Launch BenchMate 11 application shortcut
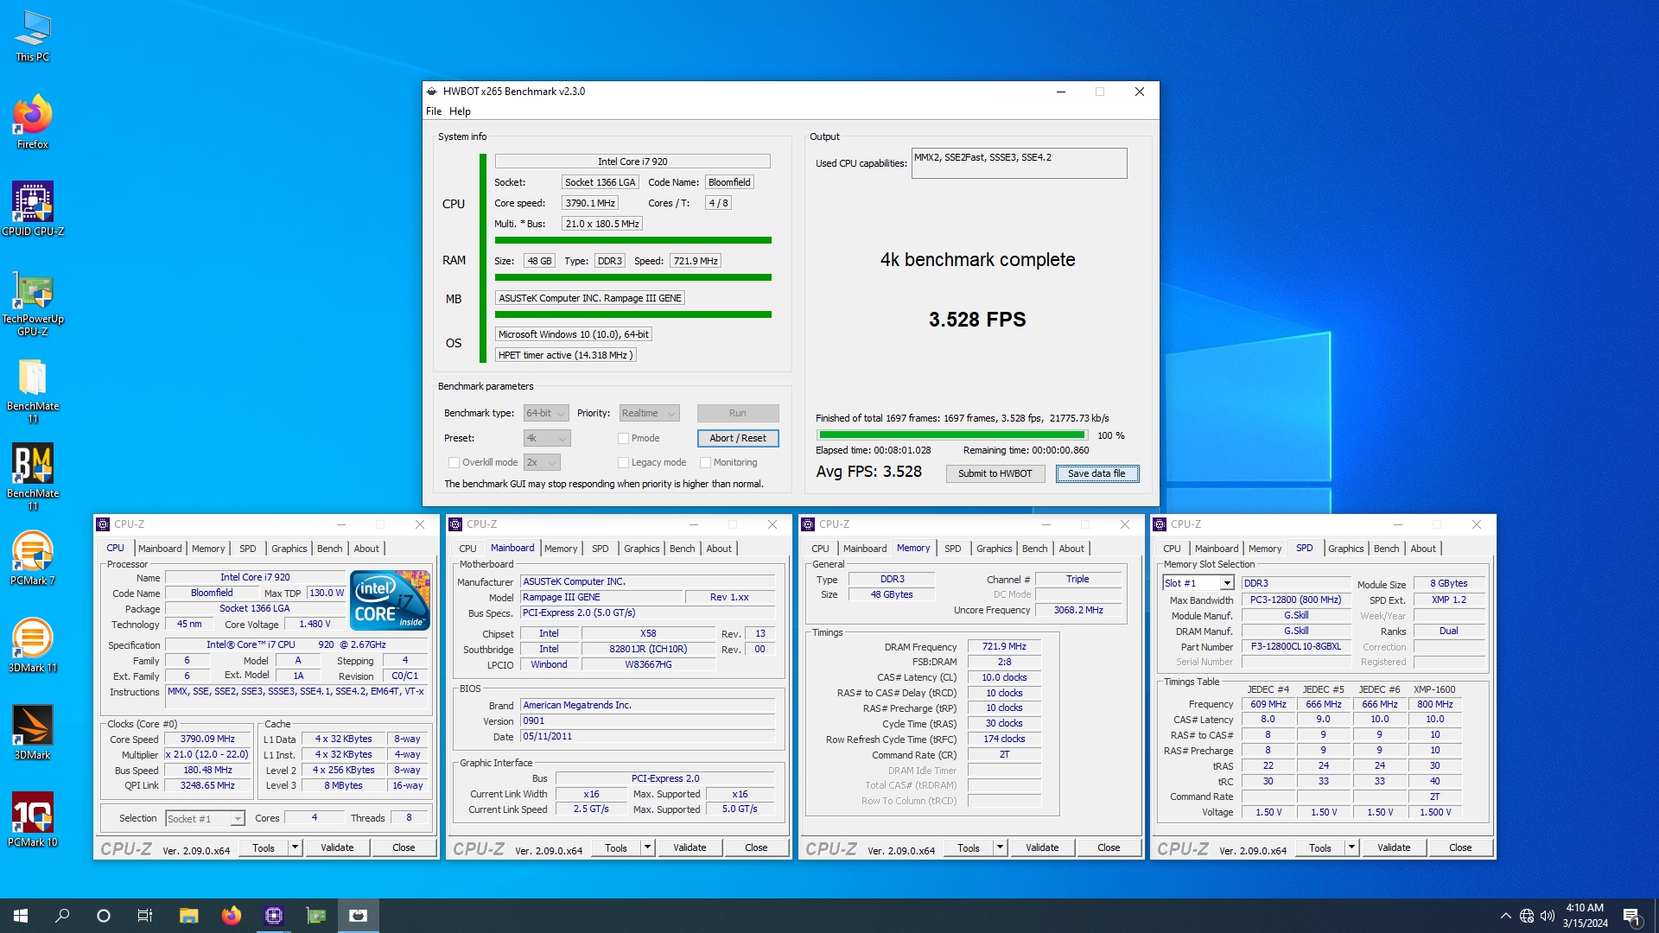This screenshot has width=1659, height=933. tap(33, 478)
